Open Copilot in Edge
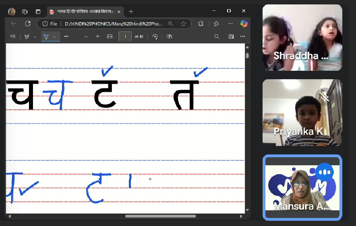 point(244,24)
